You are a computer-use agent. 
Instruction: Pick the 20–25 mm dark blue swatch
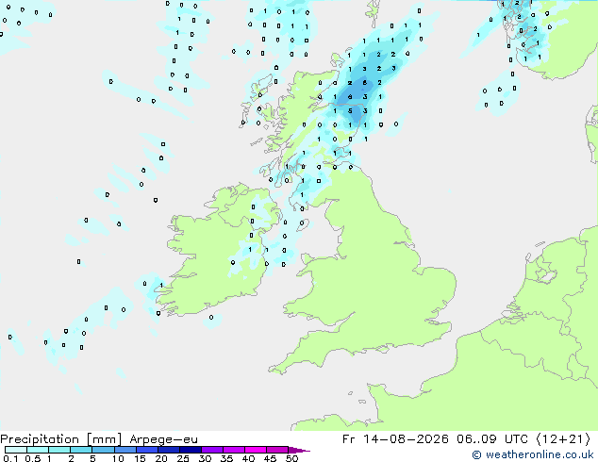tap(169, 450)
